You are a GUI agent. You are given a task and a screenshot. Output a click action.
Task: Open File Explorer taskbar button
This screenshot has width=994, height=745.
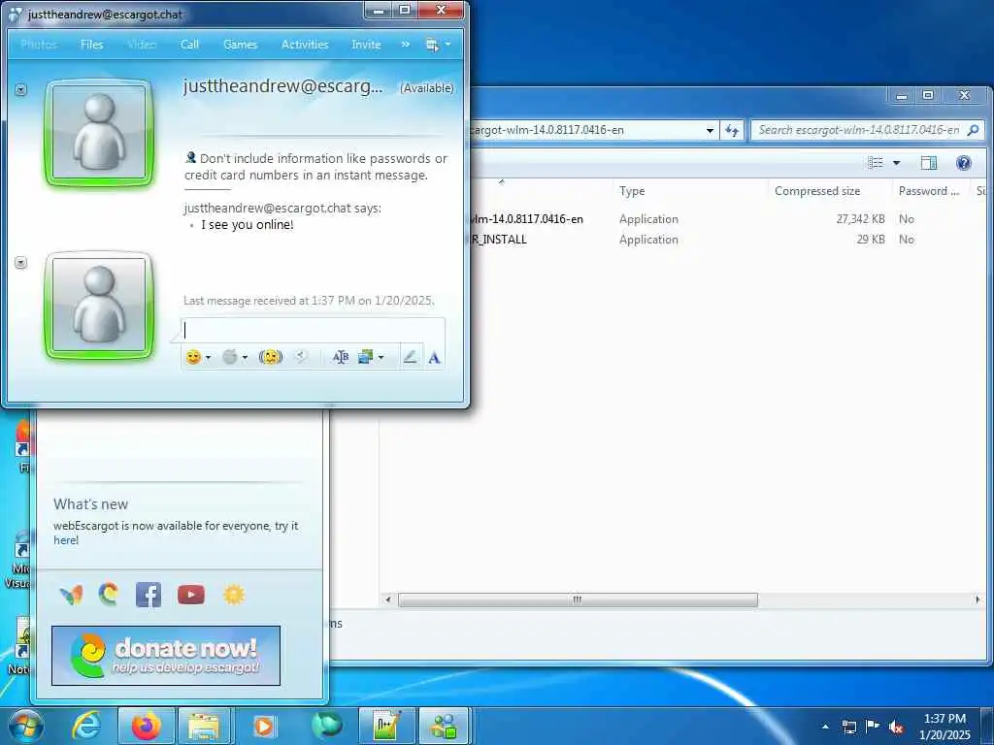pyautogui.click(x=204, y=726)
